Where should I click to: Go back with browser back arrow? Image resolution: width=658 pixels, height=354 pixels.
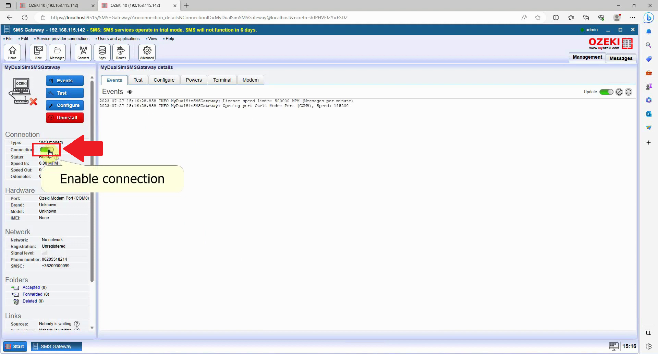tap(10, 17)
